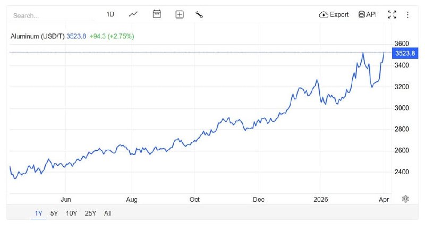Screen dimensions: 425x231
Task: Show All historical data range
Action: pyautogui.click(x=108, y=213)
